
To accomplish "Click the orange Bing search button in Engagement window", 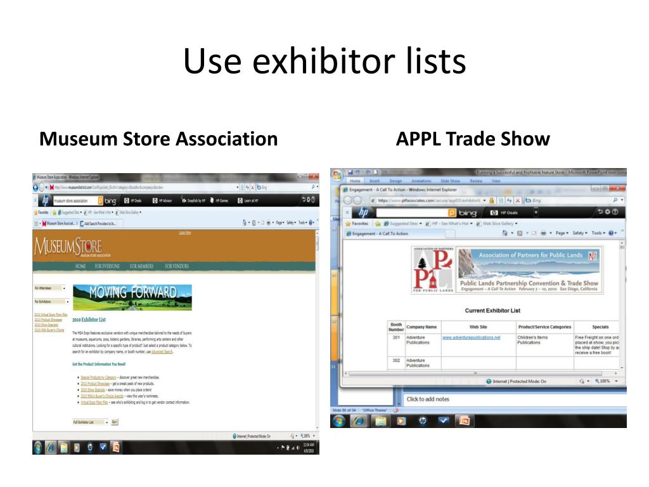I will [x=452, y=213].
